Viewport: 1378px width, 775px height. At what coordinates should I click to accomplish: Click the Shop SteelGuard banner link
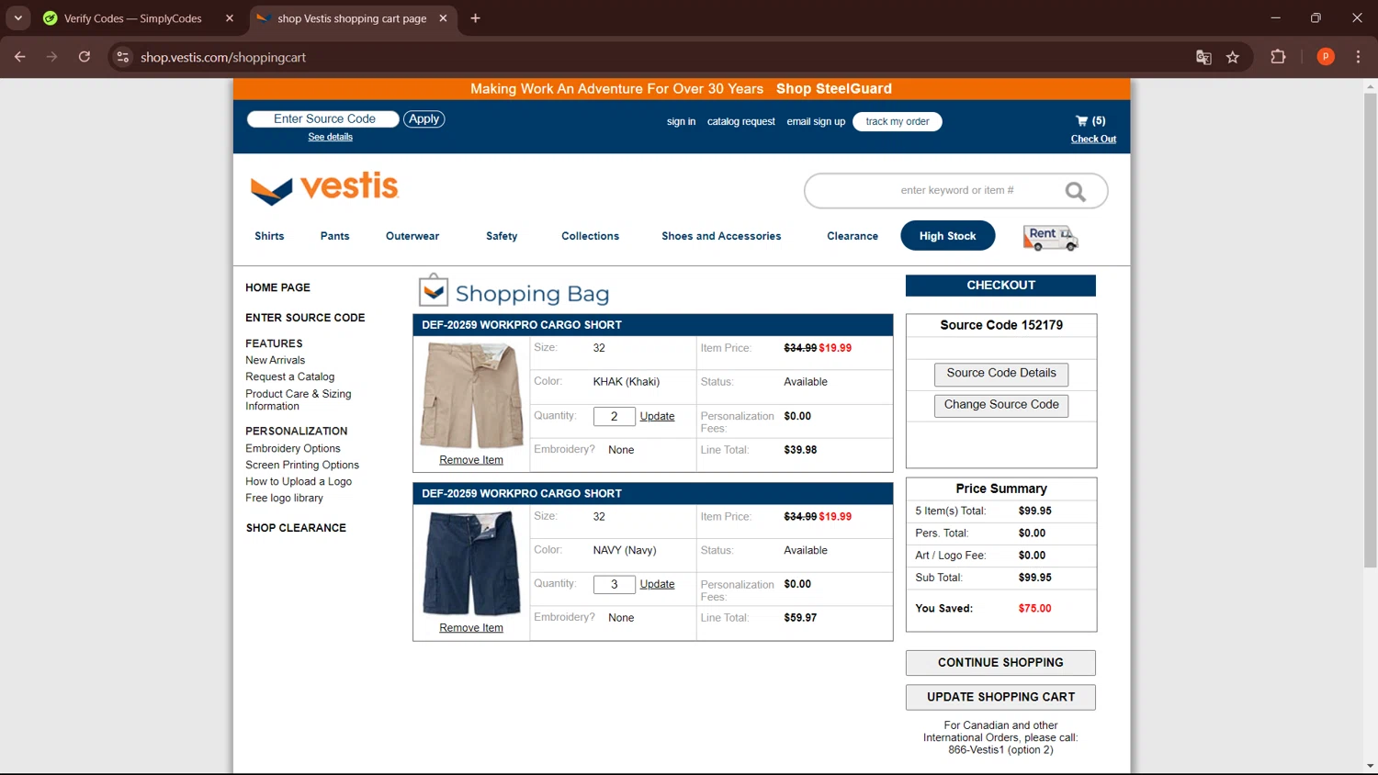coord(833,89)
